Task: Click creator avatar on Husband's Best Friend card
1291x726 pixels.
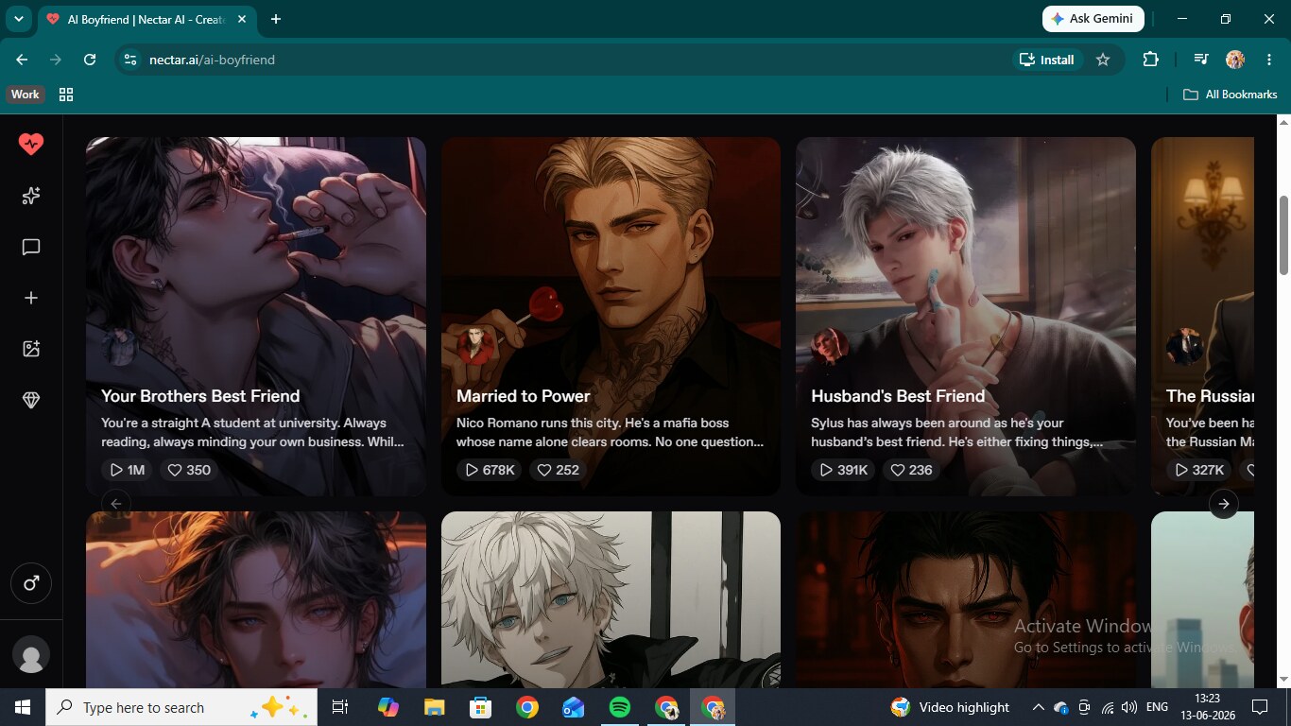Action: [x=830, y=347]
